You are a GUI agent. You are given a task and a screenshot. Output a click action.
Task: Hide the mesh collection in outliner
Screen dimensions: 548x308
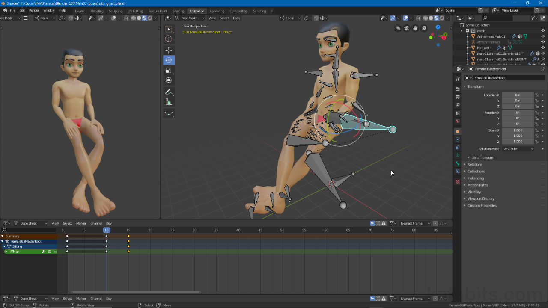pyautogui.click(x=543, y=31)
